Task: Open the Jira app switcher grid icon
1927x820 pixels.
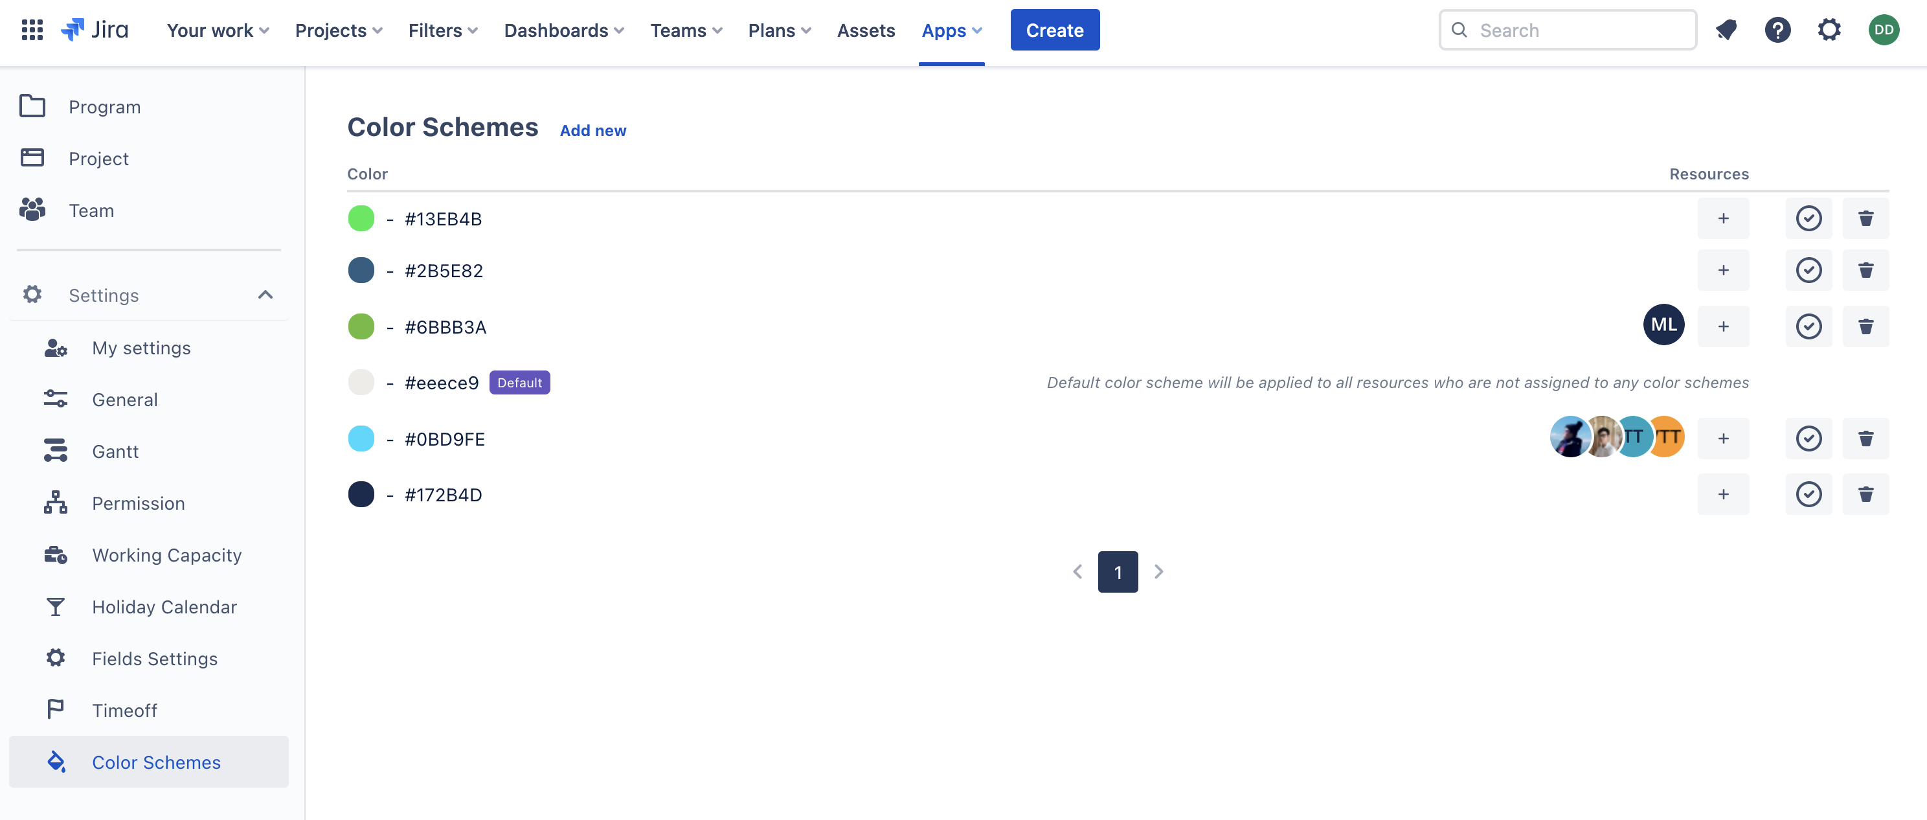Action: click(x=32, y=30)
